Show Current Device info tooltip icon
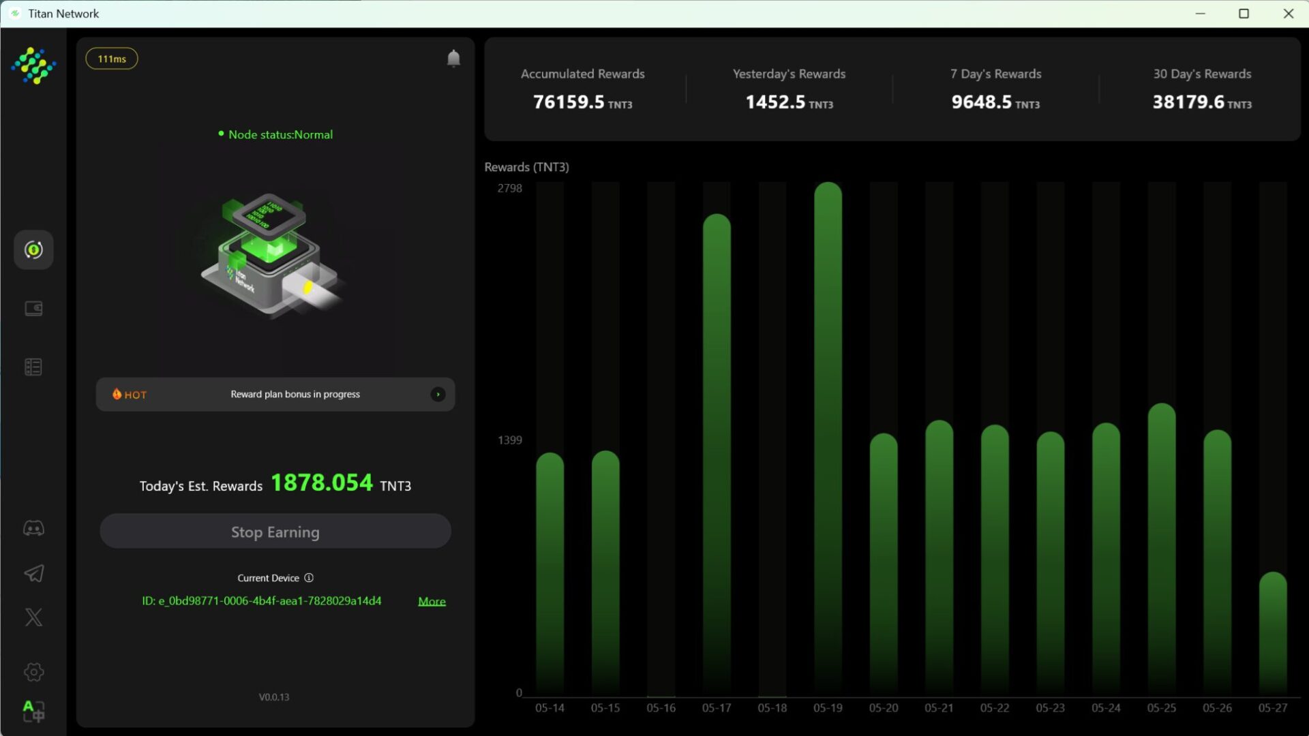 pyautogui.click(x=309, y=578)
